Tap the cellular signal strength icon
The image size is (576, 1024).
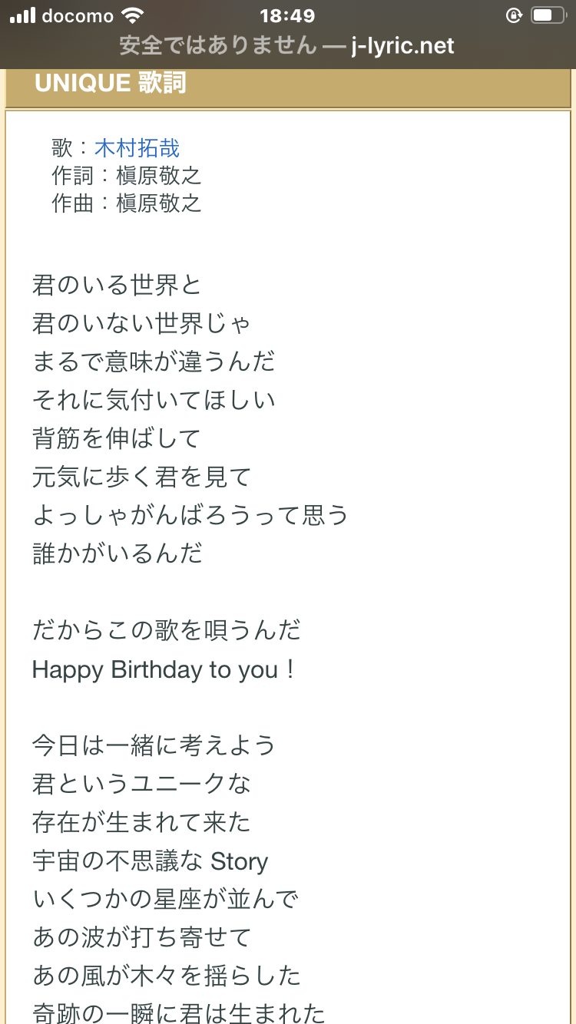tap(22, 15)
